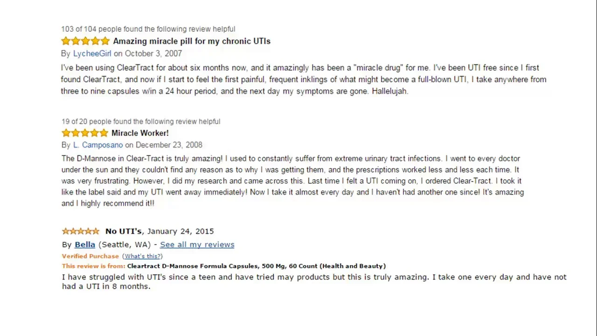Click the December 23, 2008 review date
597x336 pixels.
(169, 145)
